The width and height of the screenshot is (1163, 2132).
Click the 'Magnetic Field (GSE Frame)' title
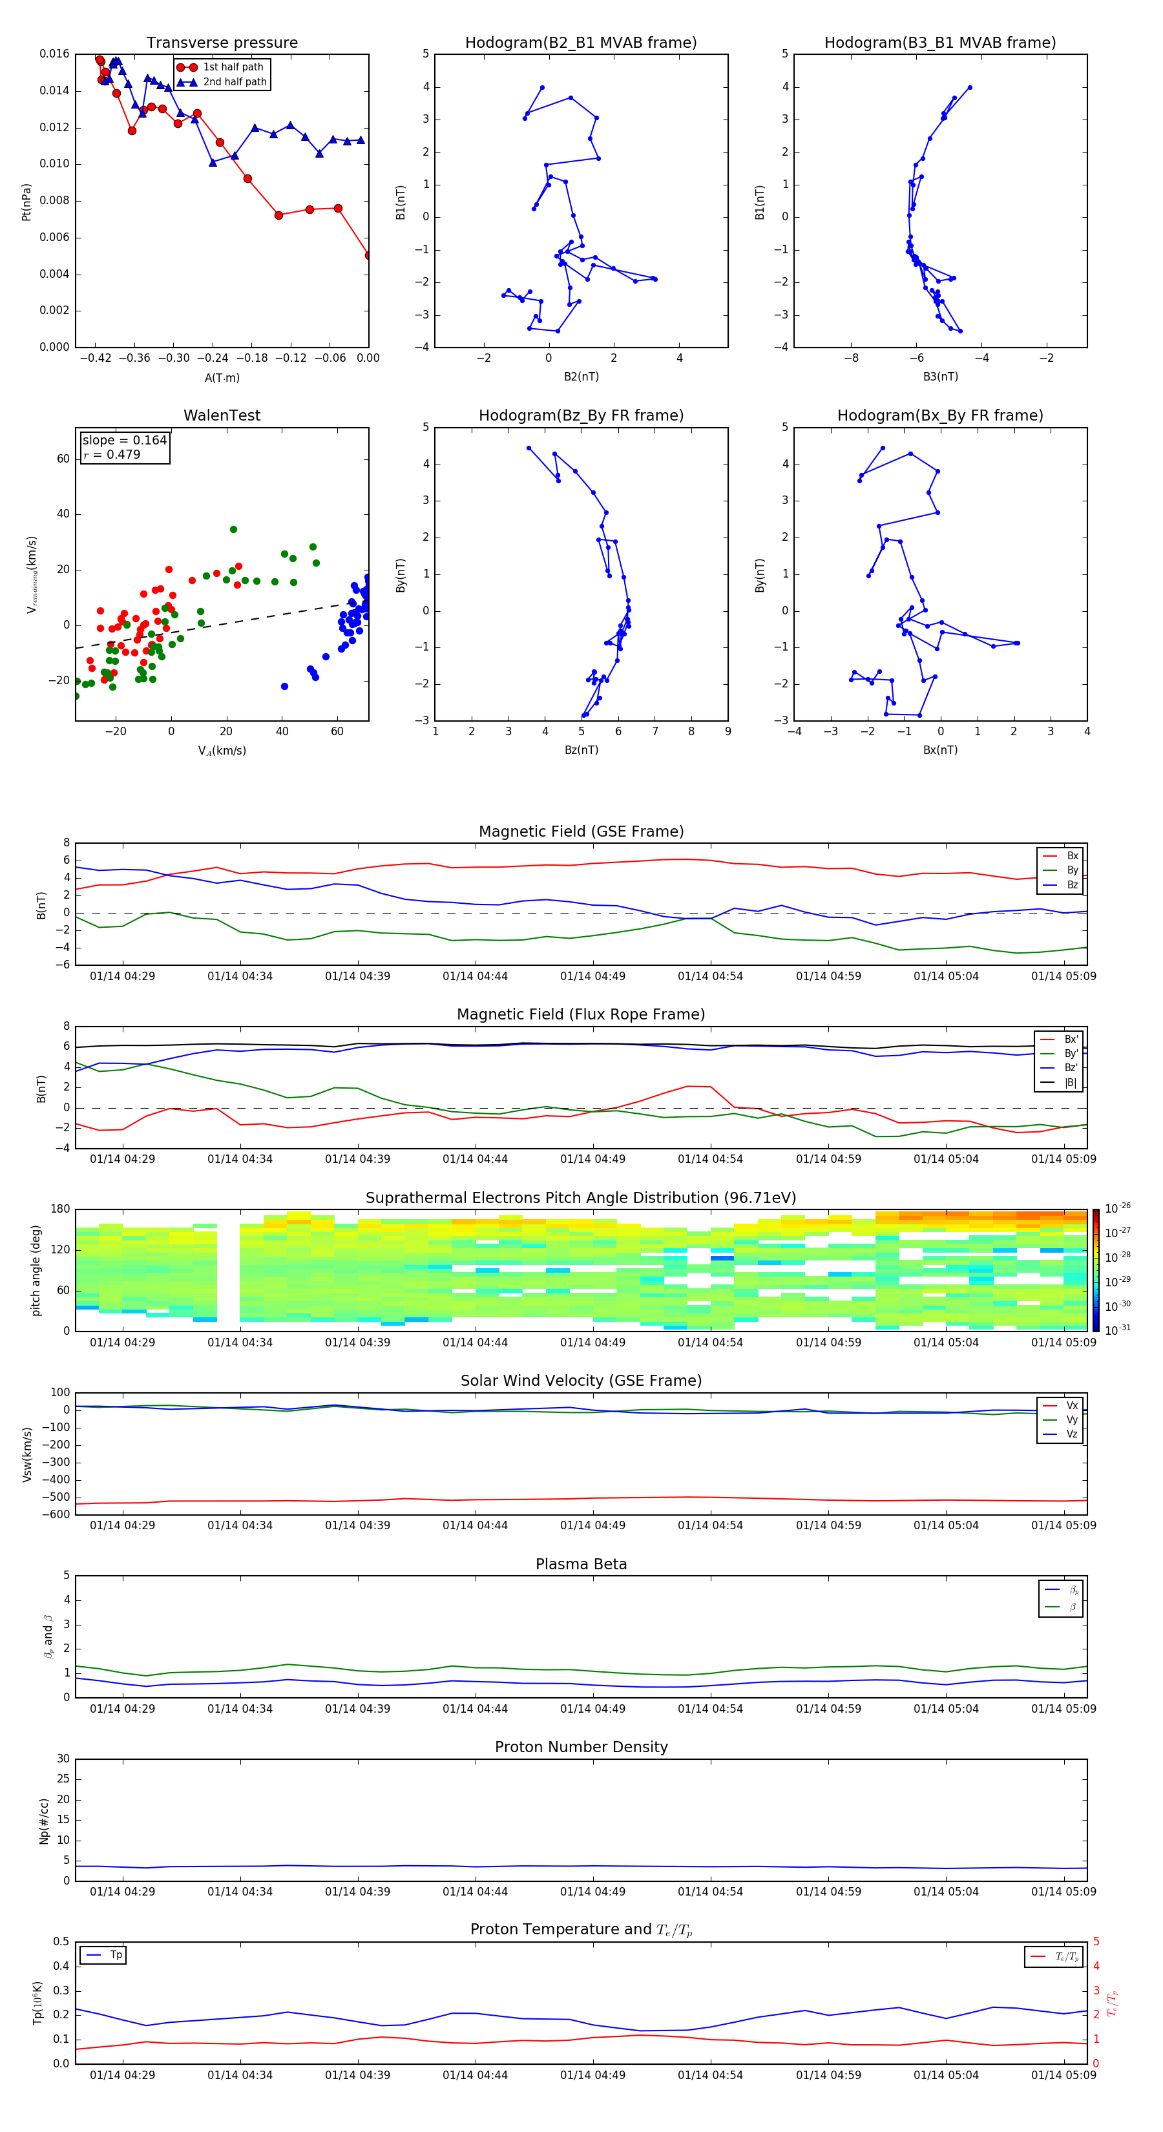[581, 831]
